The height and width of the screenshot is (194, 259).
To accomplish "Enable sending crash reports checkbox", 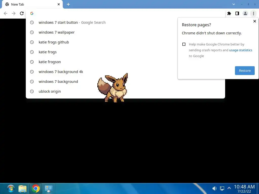I will click(x=184, y=44).
